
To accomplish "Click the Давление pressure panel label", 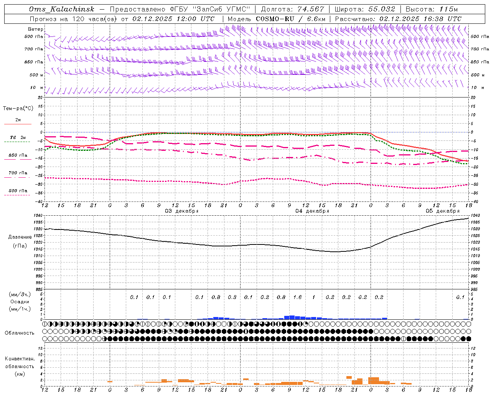I will pyautogui.click(x=20, y=237).
